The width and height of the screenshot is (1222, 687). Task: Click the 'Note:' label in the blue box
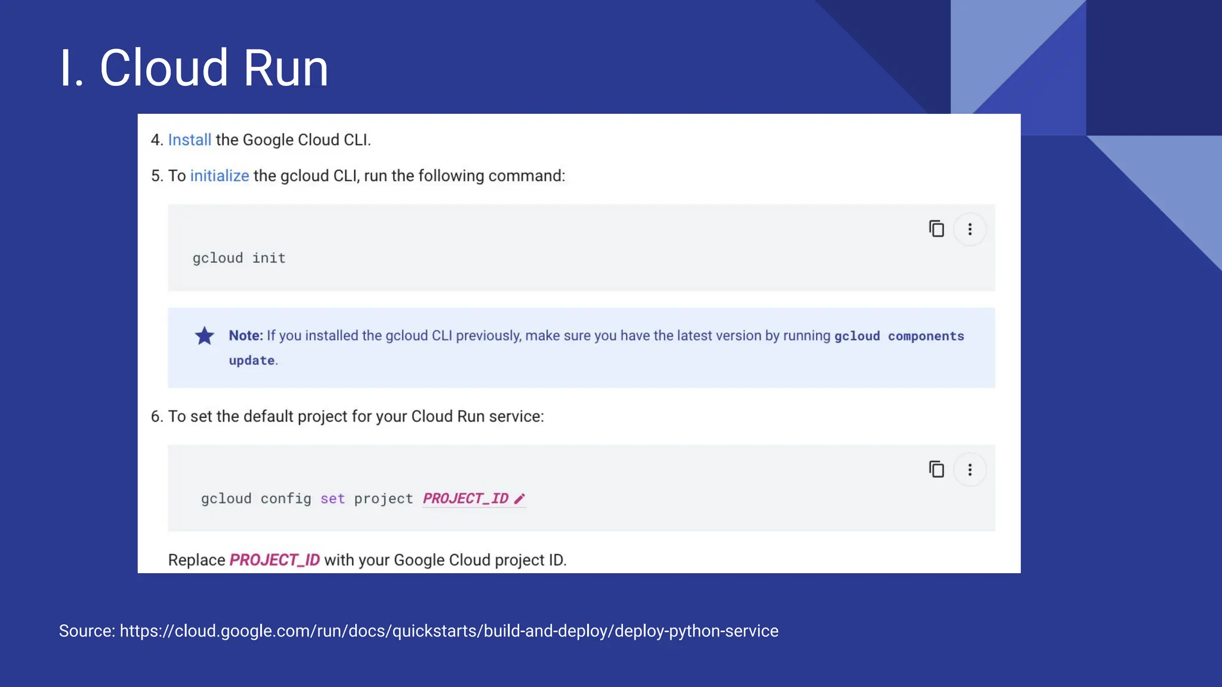pyautogui.click(x=246, y=336)
